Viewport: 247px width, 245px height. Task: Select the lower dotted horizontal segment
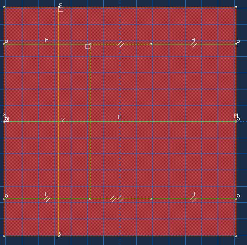(x=120, y=199)
